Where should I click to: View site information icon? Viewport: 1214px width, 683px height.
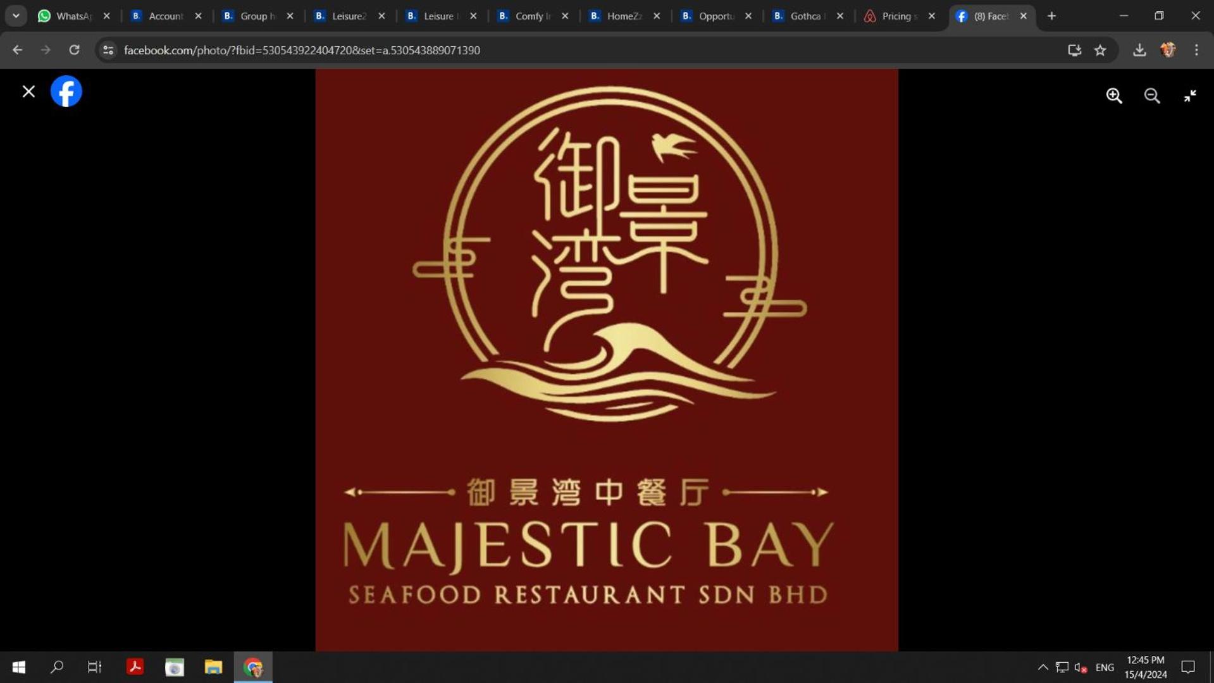pyautogui.click(x=108, y=50)
